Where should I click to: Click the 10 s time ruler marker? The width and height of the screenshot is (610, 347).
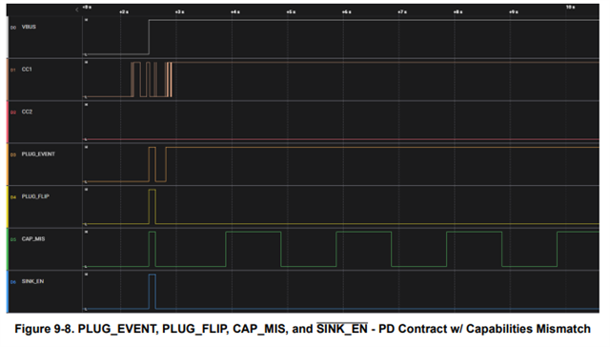click(x=570, y=7)
